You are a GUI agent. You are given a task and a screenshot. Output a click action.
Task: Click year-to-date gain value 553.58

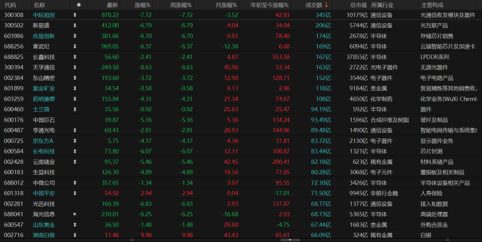(x=281, y=57)
